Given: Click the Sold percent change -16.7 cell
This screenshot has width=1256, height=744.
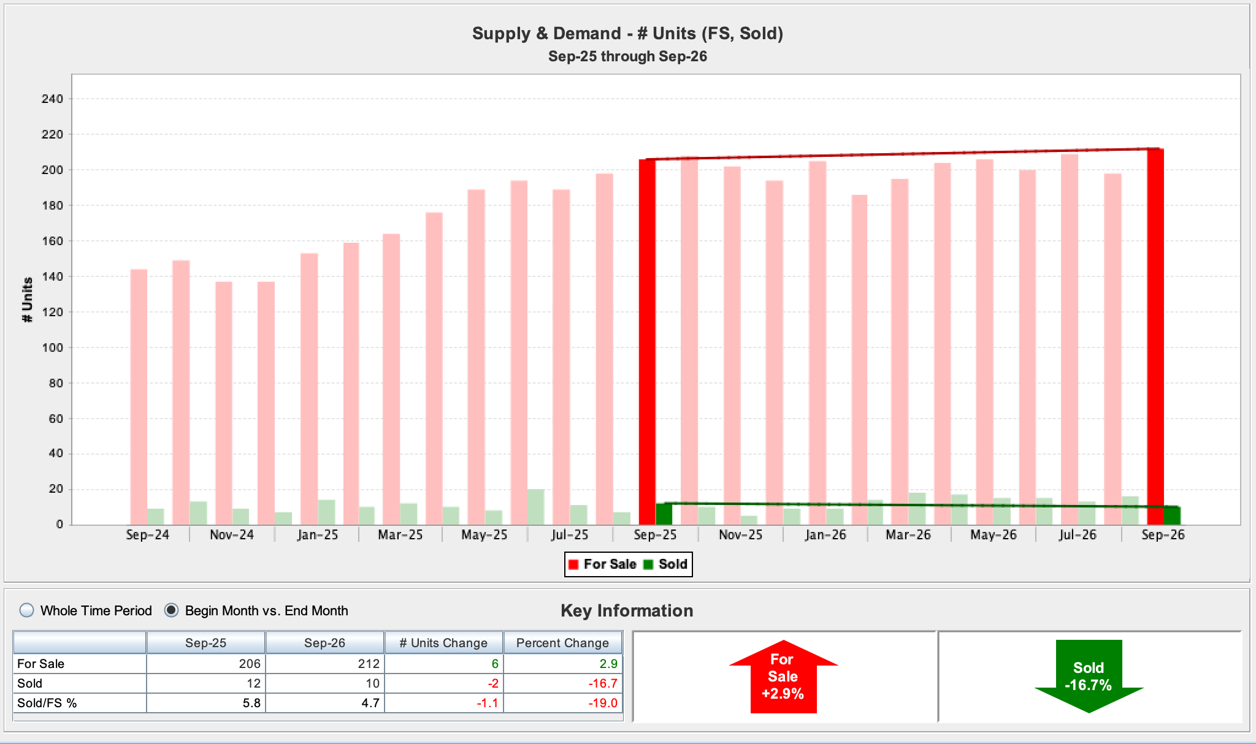Looking at the screenshot, I should 563,683.
